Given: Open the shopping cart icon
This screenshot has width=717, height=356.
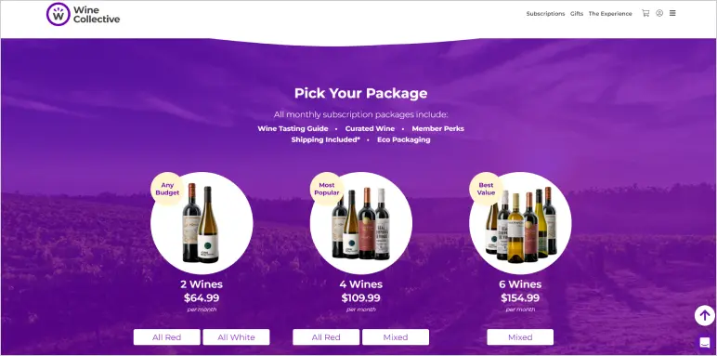Looking at the screenshot, I should (x=645, y=13).
